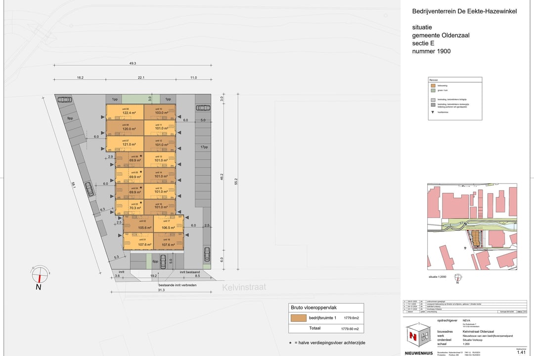Click the car next to the 6pp label
The image size is (534, 356).
tap(163, 262)
